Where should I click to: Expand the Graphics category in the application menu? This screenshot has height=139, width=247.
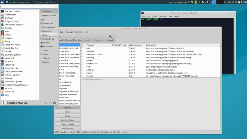tap(47, 39)
